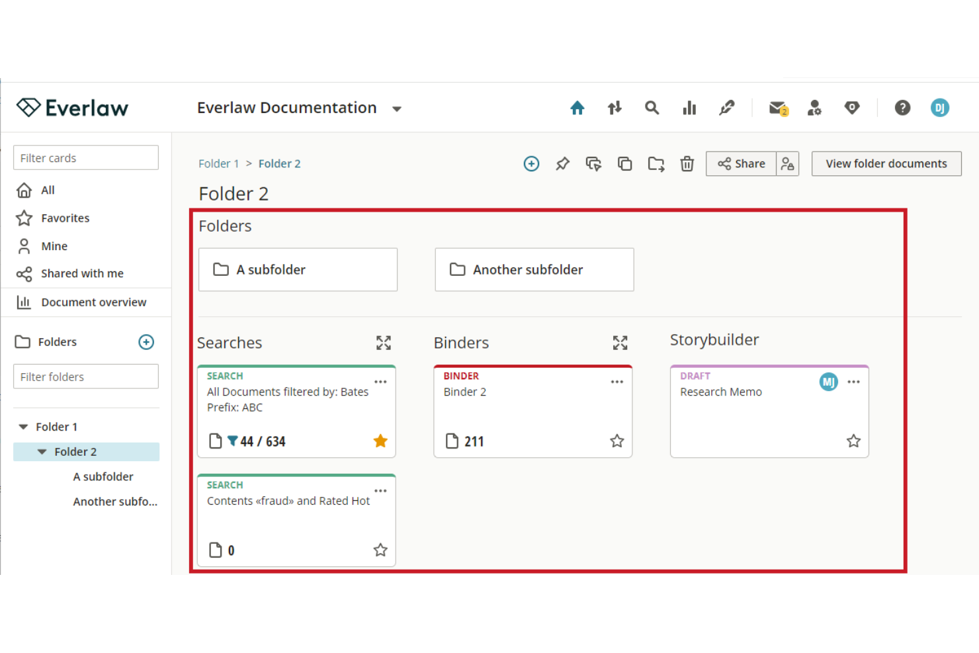Open project user settings icon

814,108
